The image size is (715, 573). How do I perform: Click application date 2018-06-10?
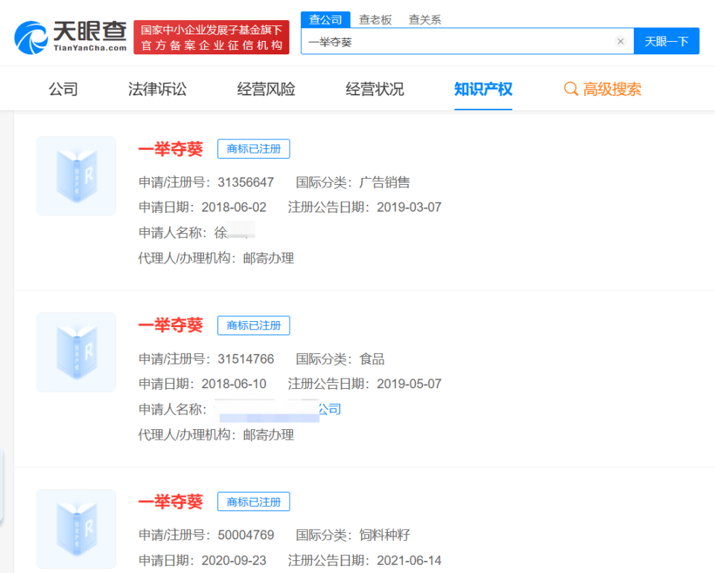tap(234, 384)
